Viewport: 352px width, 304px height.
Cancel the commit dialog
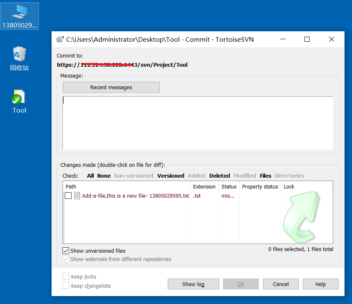[x=280, y=284]
